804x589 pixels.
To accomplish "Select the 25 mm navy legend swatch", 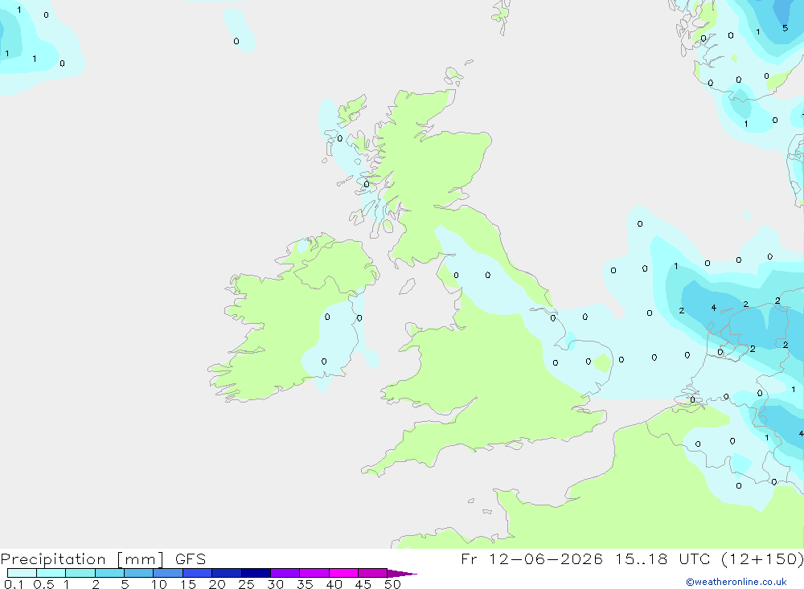I will 256,573.
